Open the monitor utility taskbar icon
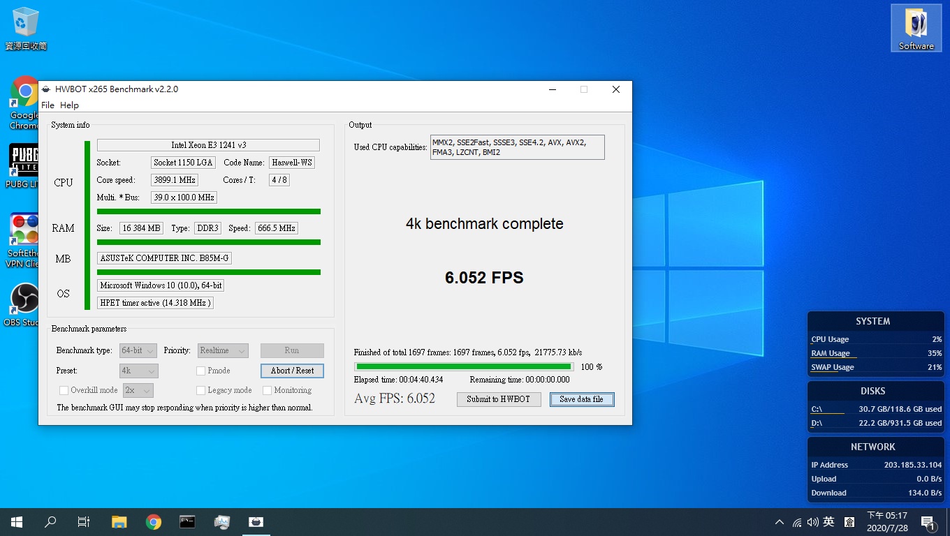The width and height of the screenshot is (950, 536). point(222,522)
